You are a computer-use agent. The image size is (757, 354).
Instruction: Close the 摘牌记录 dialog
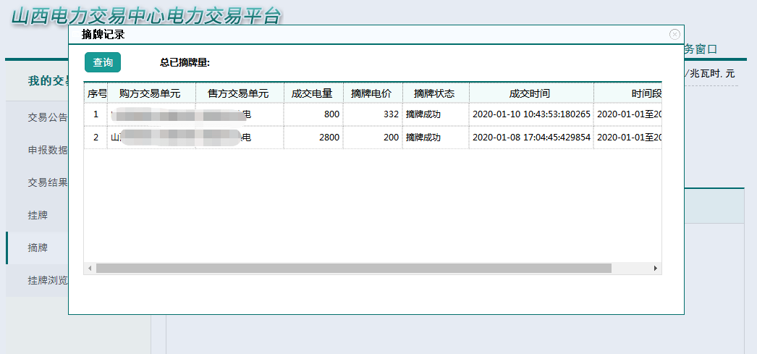(x=674, y=34)
